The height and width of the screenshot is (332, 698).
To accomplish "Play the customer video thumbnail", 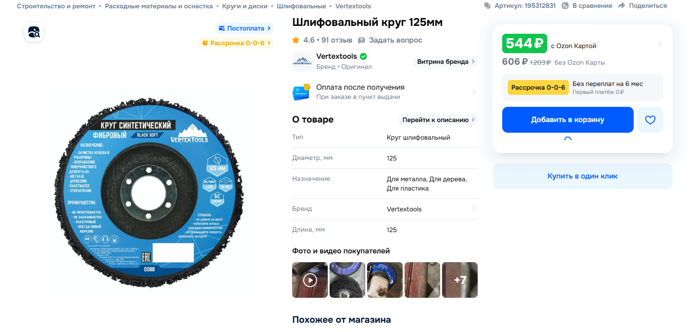I will point(310,280).
